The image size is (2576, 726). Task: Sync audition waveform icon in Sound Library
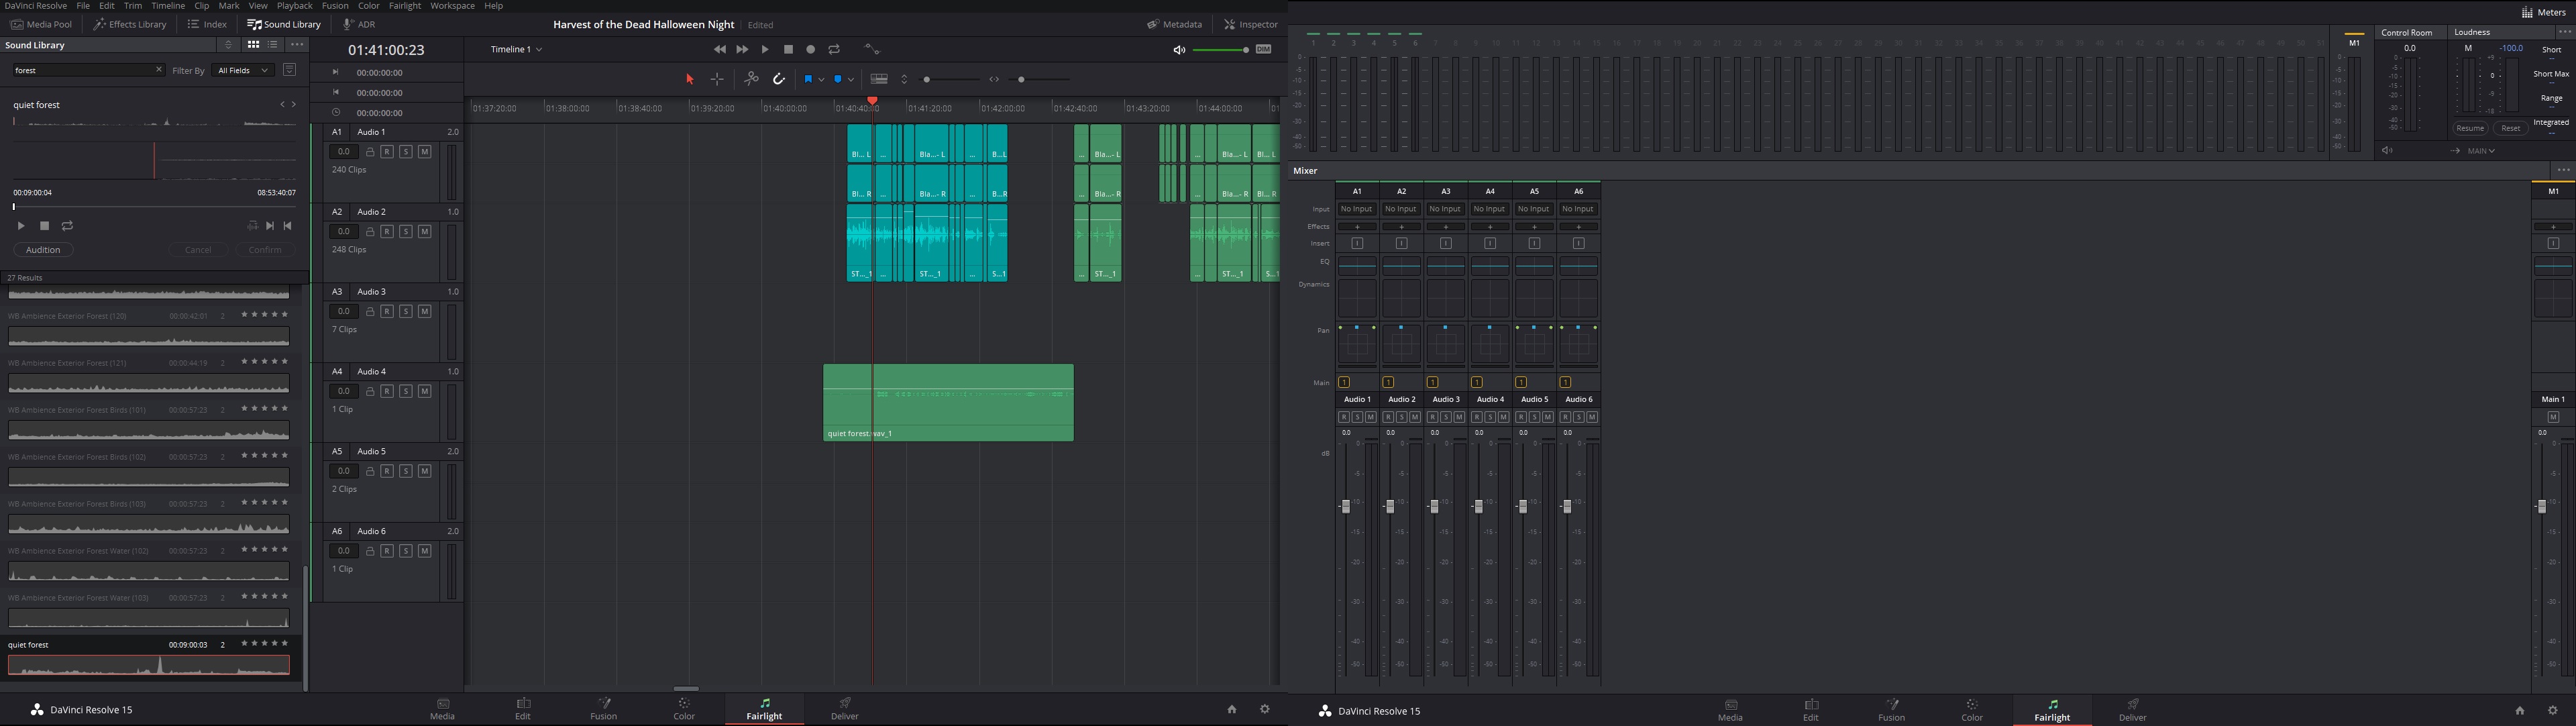coord(252,226)
